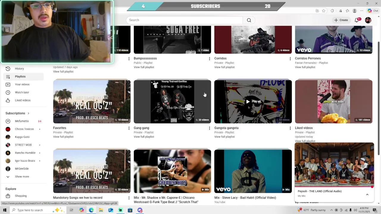The height and width of the screenshot is (214, 381).
Task: Open the Favorites playlist thumbnail
Action: tap(92, 102)
